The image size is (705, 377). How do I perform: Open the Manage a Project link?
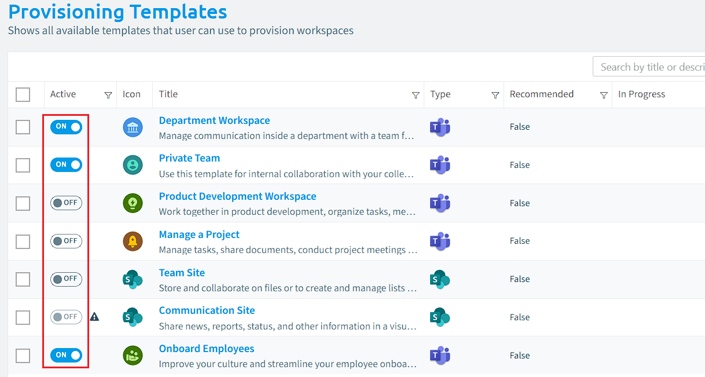tap(199, 235)
